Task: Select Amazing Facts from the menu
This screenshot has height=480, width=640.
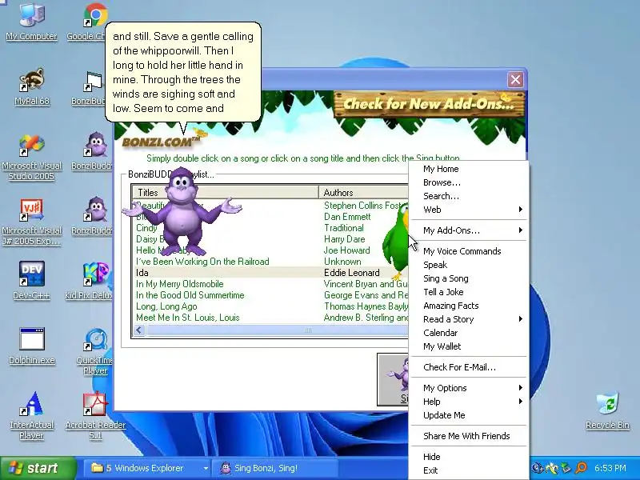Action: 468,306
